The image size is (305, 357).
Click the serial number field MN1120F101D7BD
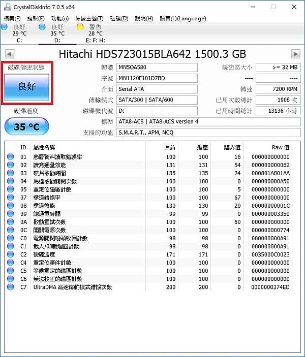[157, 78]
